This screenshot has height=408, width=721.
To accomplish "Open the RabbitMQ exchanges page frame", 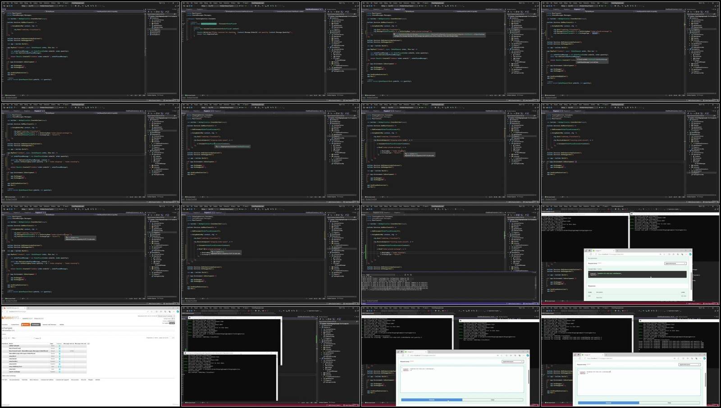I will point(91,357).
